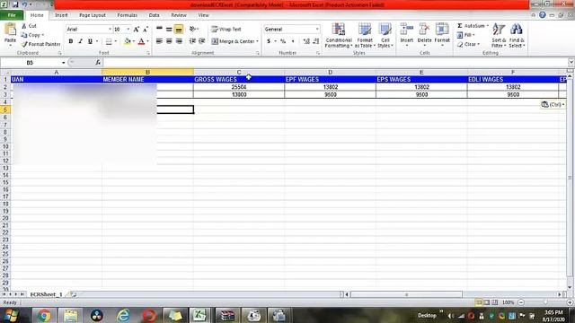Click the Paste clipboard icon
Image resolution: width=575 pixels, height=323 pixels.
[10, 30]
